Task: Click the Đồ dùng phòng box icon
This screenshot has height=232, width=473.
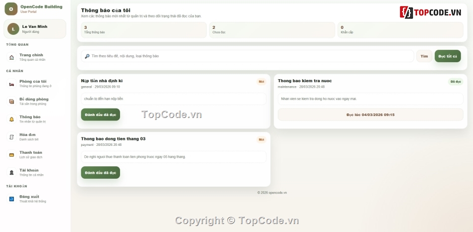Action: [11, 102]
